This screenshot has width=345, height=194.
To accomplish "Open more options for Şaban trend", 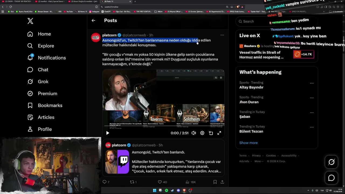I will [x=312, y=113].
